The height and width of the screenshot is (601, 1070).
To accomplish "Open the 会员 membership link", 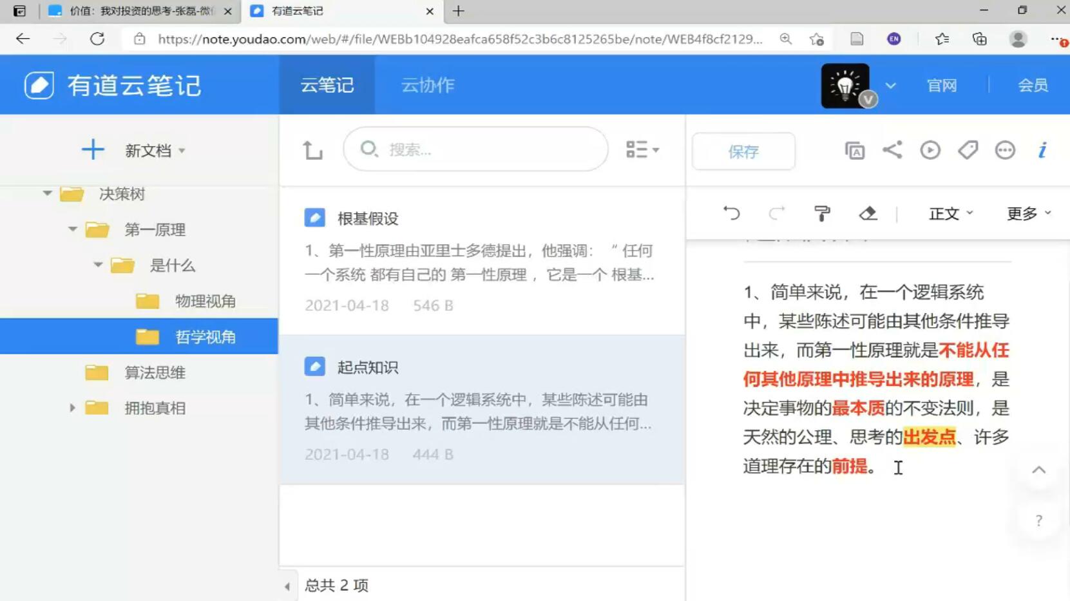I will click(1033, 84).
